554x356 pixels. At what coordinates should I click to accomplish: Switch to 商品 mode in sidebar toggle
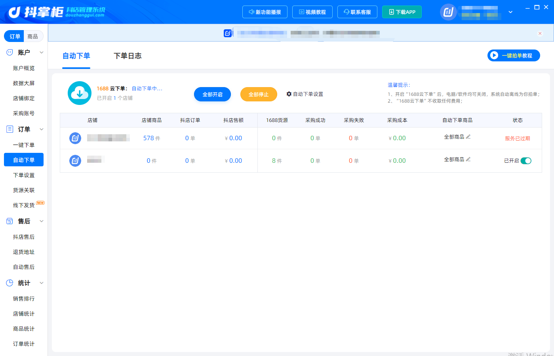[x=33, y=36]
